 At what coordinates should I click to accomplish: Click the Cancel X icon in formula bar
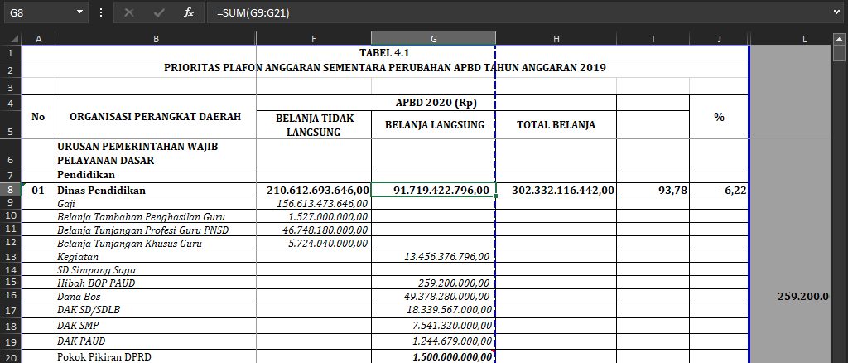[x=129, y=12]
